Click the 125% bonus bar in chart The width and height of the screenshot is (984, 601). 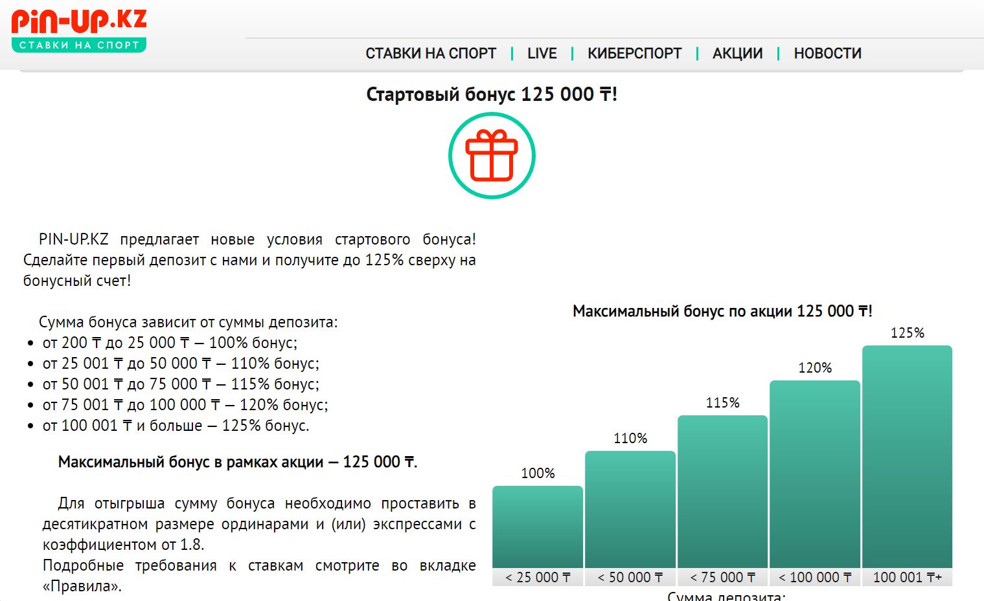point(907,457)
